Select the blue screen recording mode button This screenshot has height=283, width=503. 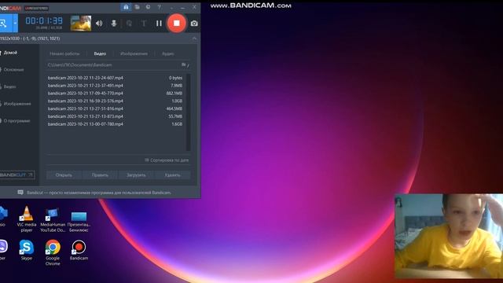coord(6,23)
